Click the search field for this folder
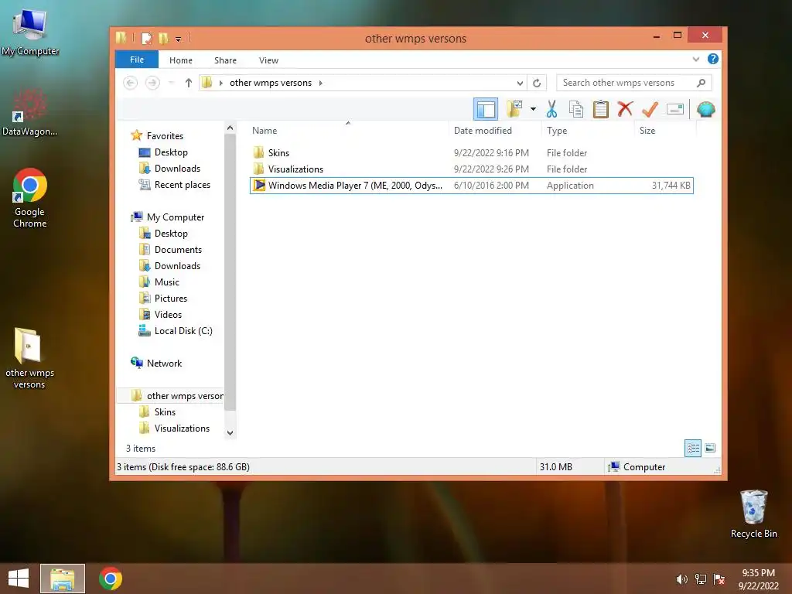792x594 pixels. [x=634, y=82]
